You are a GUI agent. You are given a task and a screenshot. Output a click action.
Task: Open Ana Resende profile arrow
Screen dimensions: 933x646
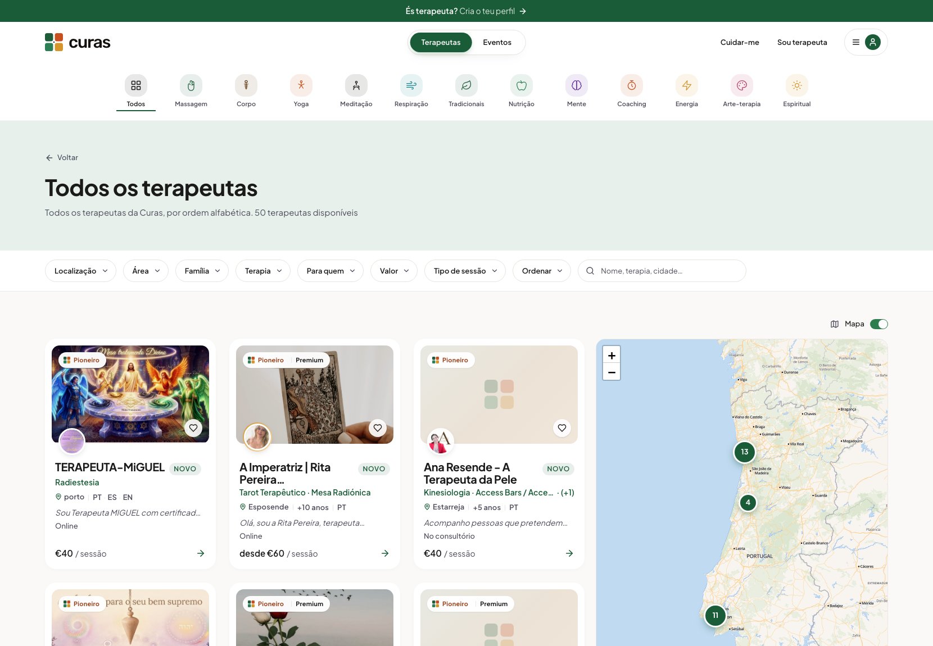(x=569, y=553)
